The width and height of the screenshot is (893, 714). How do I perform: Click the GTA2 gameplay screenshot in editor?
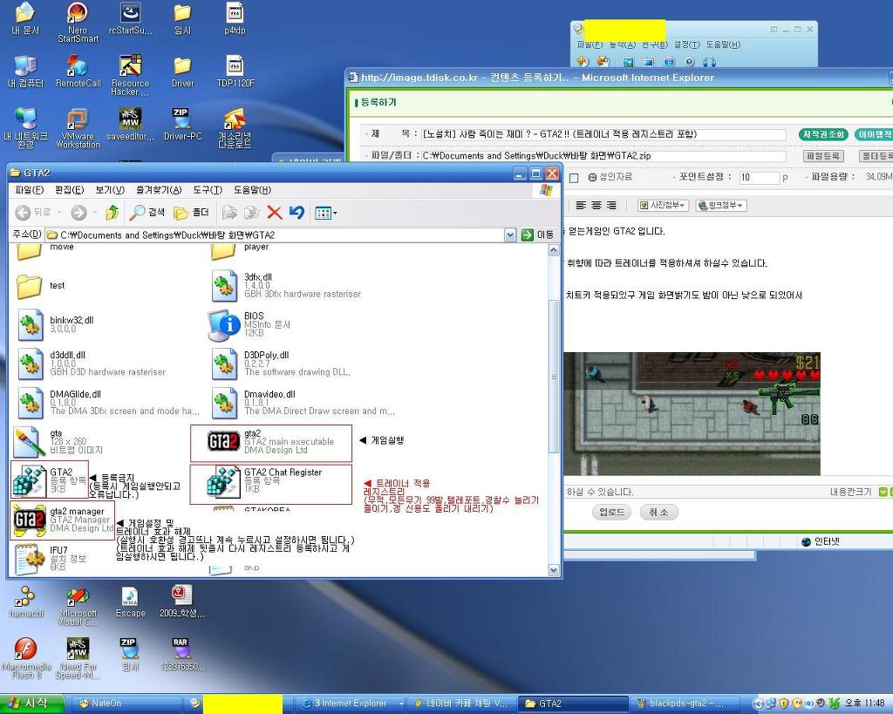coord(692,414)
